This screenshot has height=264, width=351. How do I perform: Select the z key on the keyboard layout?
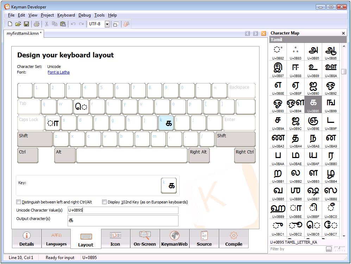click(61, 139)
